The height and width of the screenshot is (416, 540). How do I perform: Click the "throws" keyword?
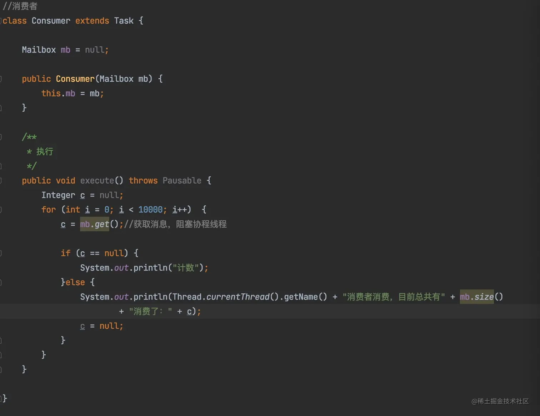(x=143, y=181)
